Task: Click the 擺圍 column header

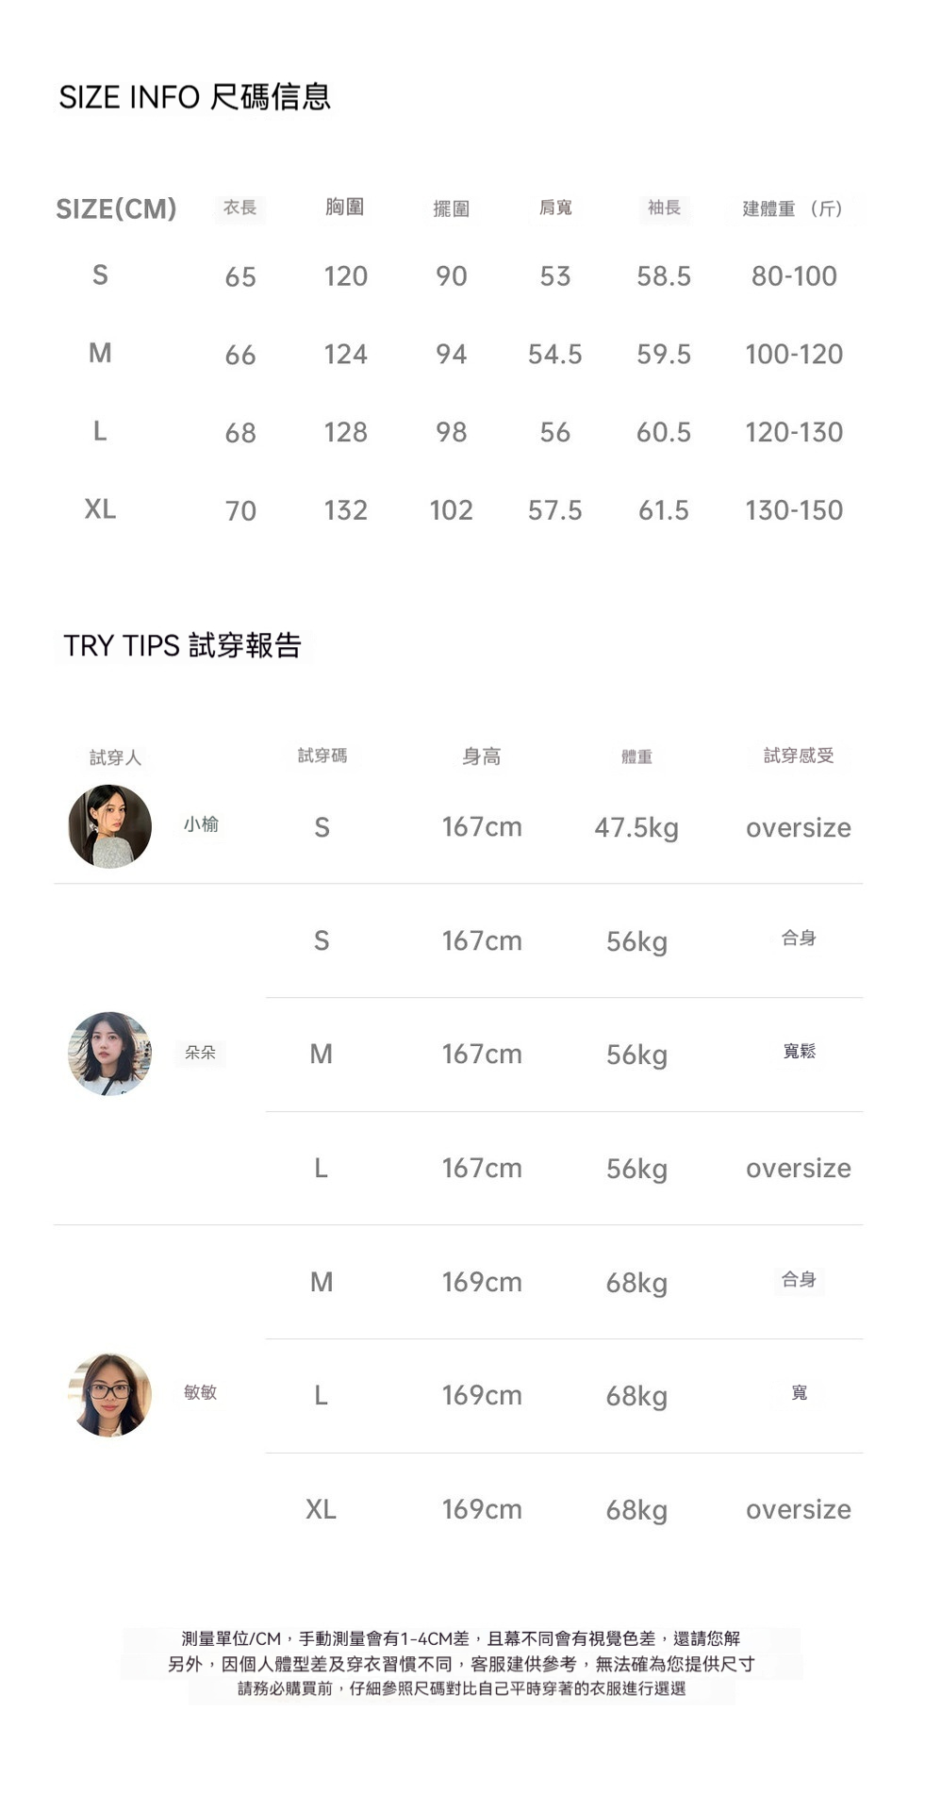Action: [451, 208]
